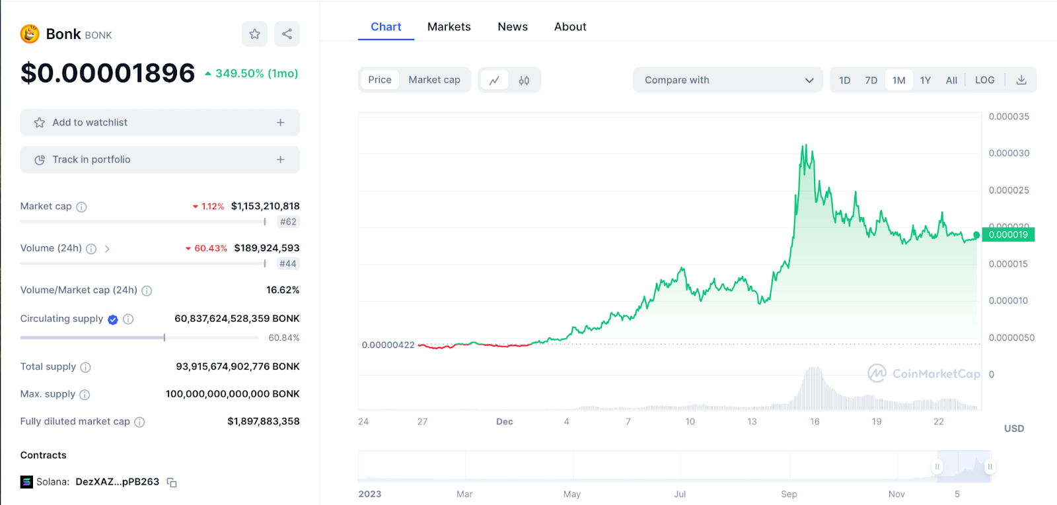1057x505 pixels.
Task: Click the circulating supply progress bar
Action: tap(139, 338)
